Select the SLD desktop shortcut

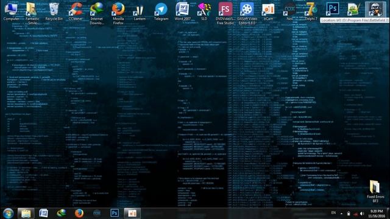[204, 12]
